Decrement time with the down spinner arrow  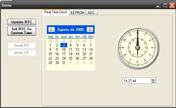153,82
